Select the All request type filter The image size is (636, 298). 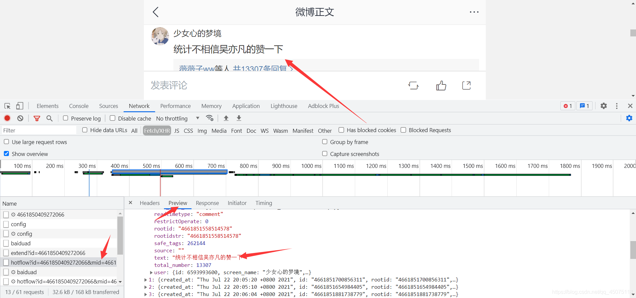[134, 130]
